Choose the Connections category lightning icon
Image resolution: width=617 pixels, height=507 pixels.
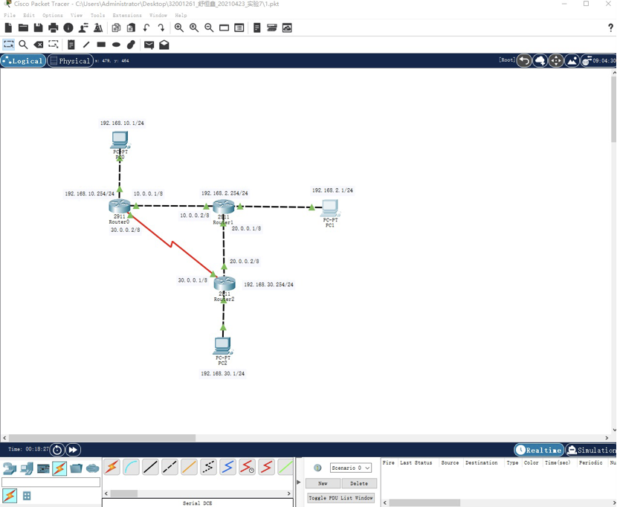point(59,468)
